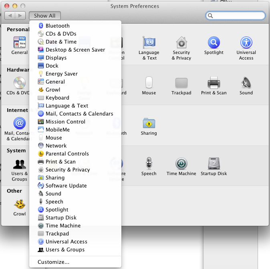Open the Sharing folder pane icon
Viewport: 270px width, 269px height.
[x=149, y=124]
